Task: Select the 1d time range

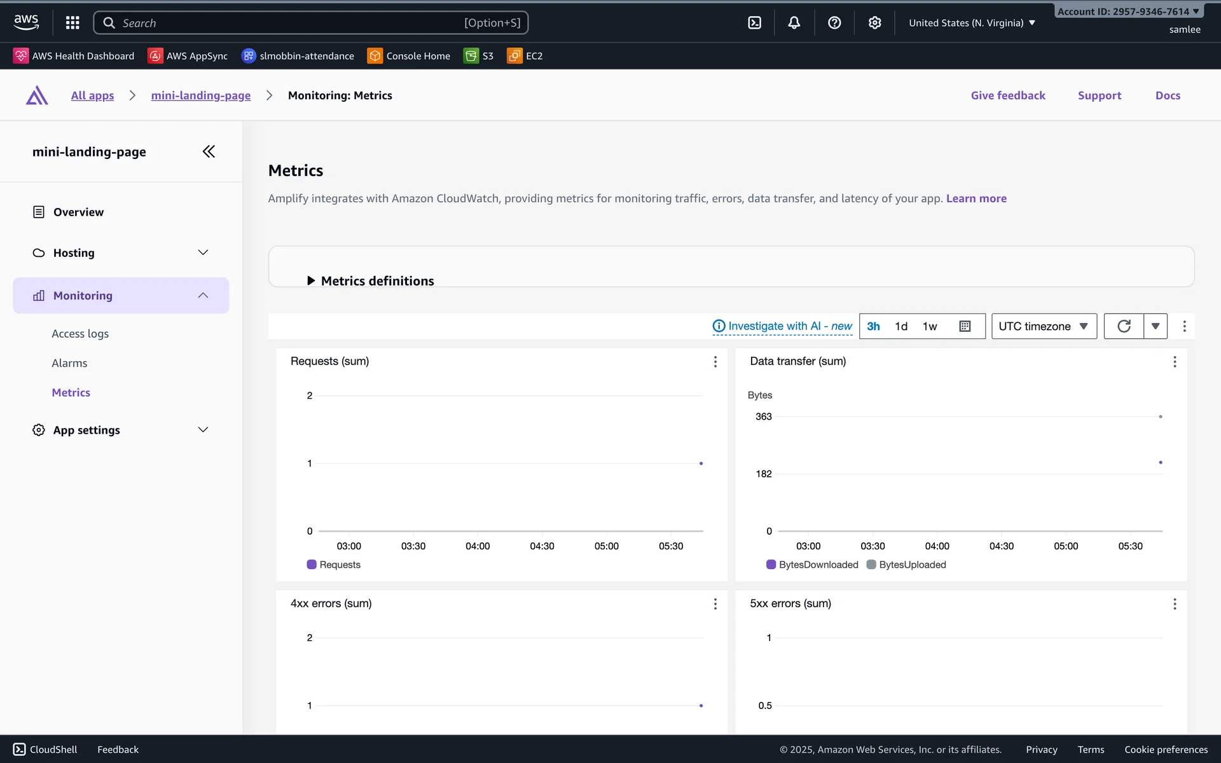Action: click(x=901, y=326)
